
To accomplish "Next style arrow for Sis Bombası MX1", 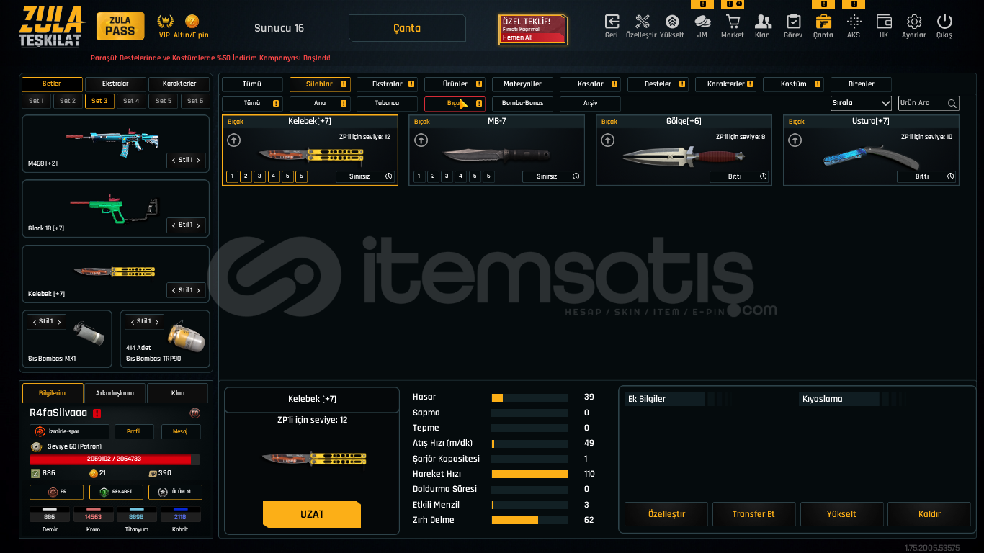I will [59, 321].
